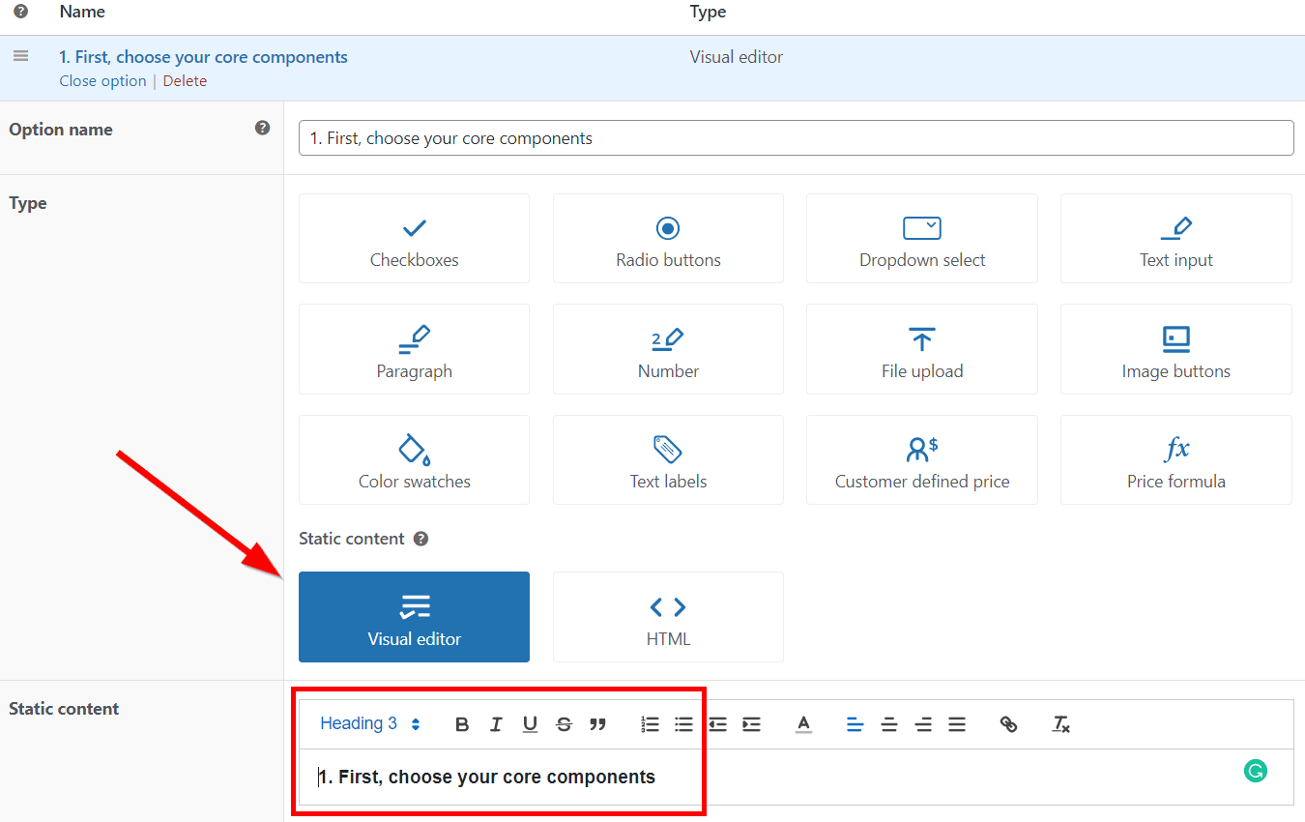Click the Bold formatting icon
The width and height of the screenshot is (1305, 822).
462,724
